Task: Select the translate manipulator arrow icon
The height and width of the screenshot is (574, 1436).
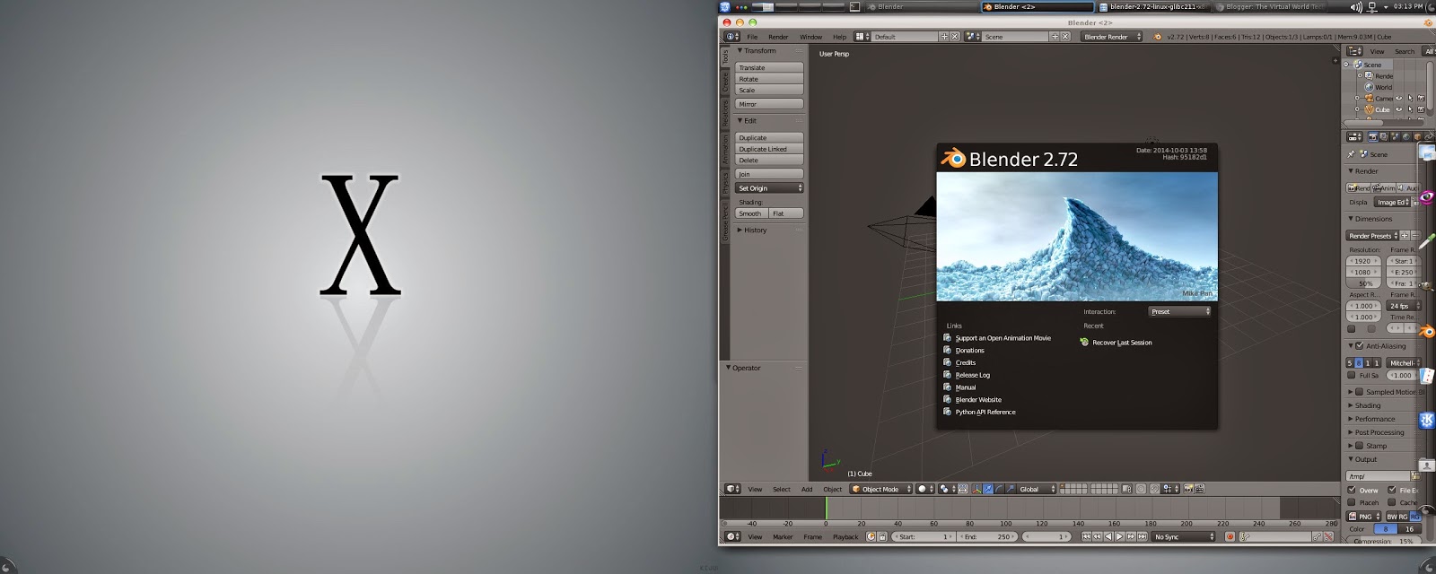Action: pyautogui.click(x=988, y=489)
